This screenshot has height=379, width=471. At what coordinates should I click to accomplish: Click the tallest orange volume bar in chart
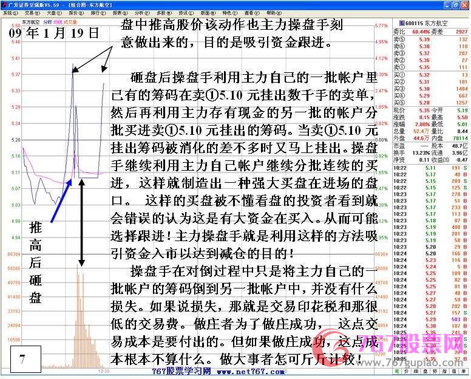(x=78, y=316)
